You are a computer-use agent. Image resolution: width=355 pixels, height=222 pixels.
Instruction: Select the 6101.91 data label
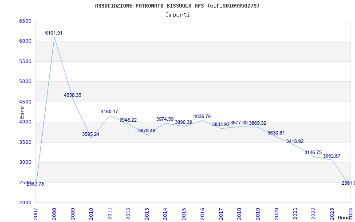(54, 33)
